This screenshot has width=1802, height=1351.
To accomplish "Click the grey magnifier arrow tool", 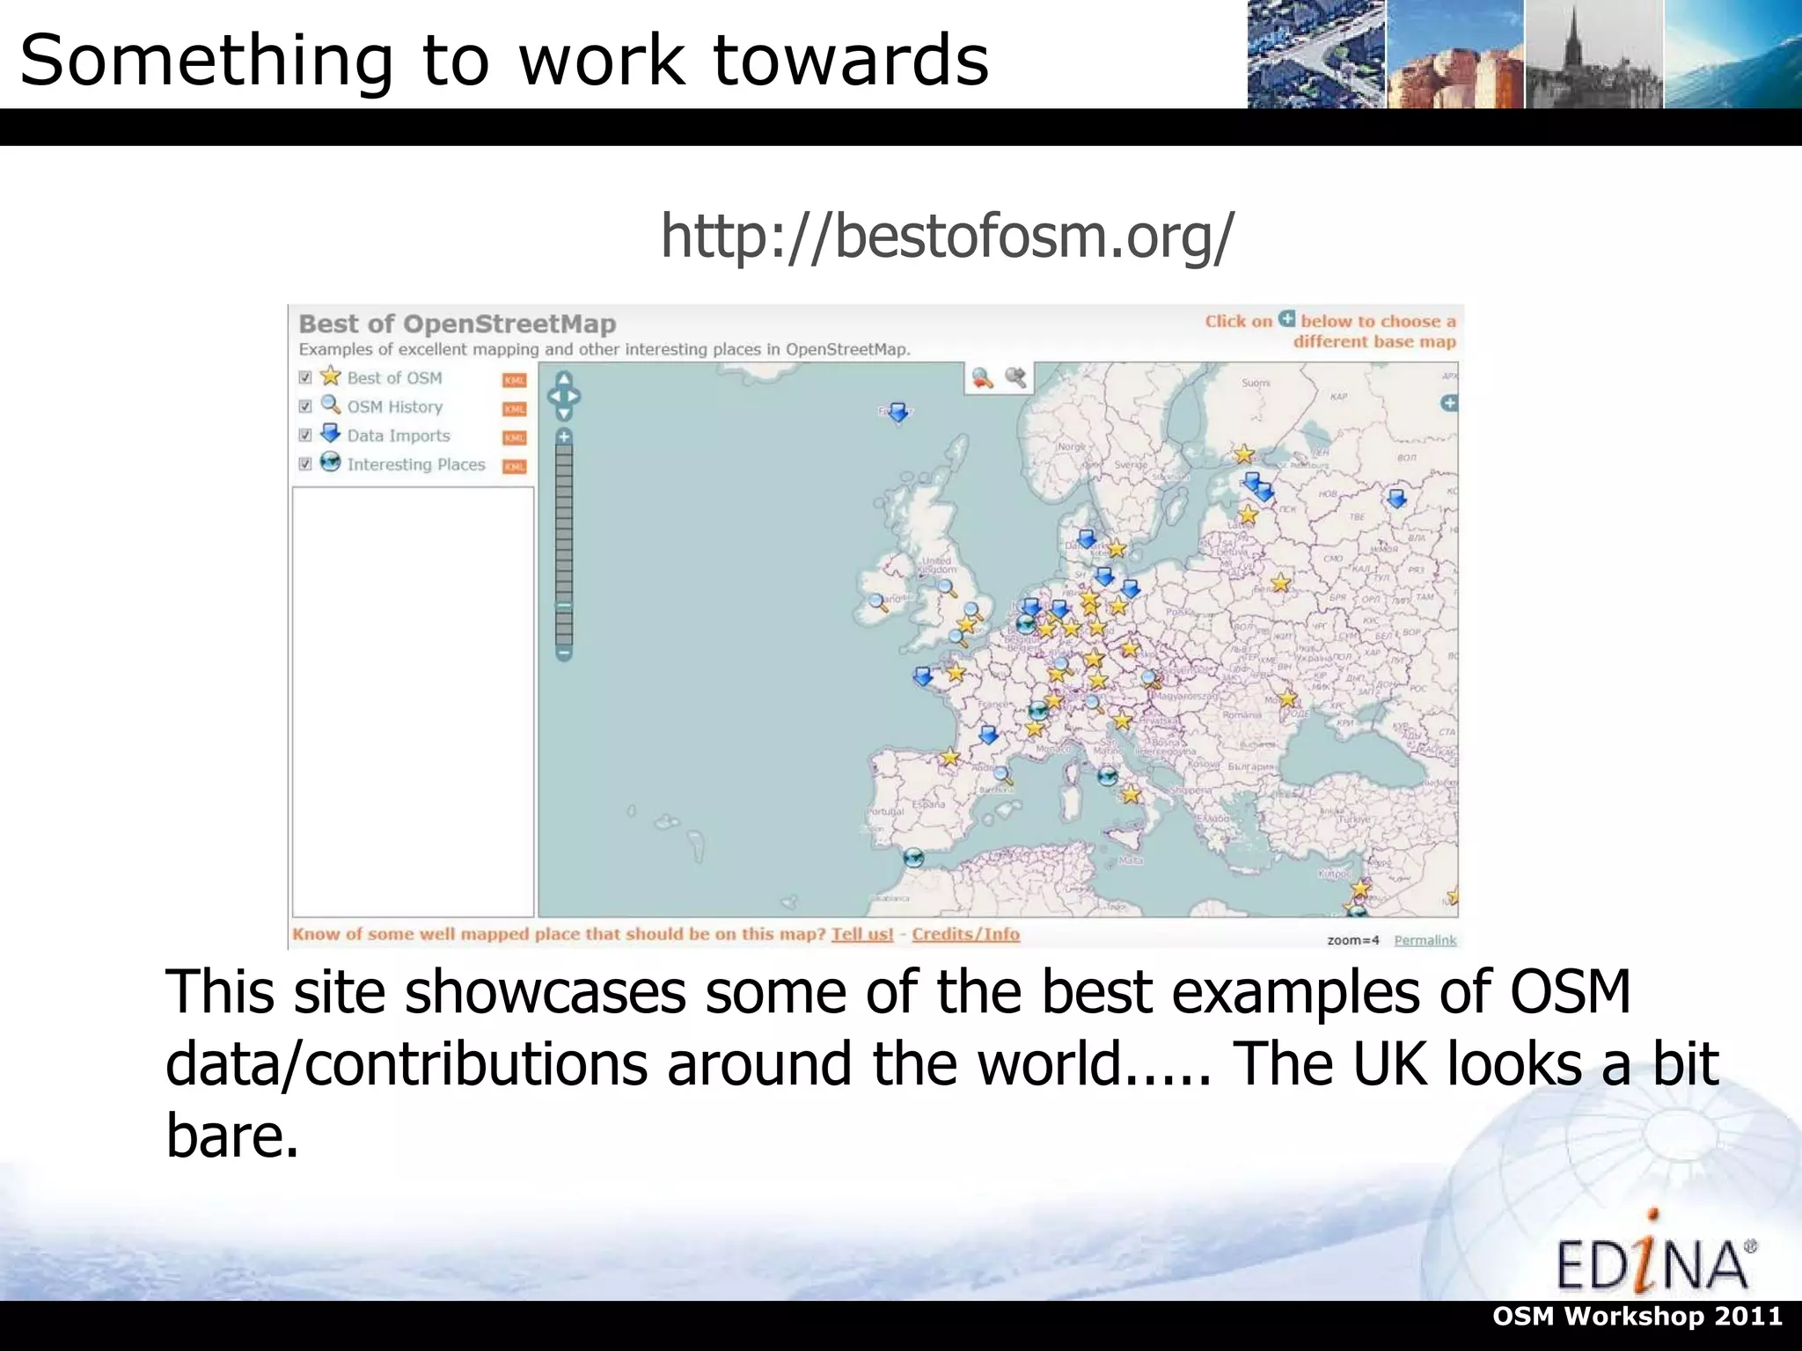I will 1015,377.
